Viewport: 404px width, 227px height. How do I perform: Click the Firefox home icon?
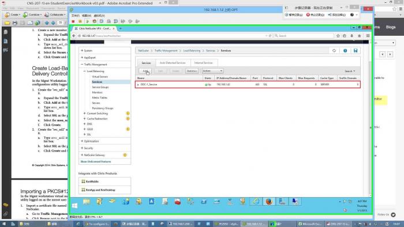360,36
